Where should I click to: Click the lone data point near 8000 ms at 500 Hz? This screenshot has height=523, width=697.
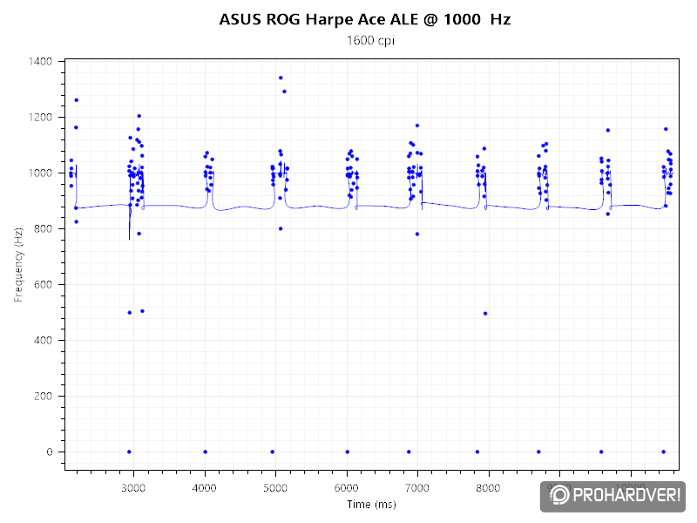point(485,314)
